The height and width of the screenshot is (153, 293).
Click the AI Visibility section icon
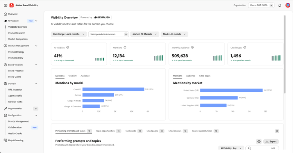[x=5, y=21]
